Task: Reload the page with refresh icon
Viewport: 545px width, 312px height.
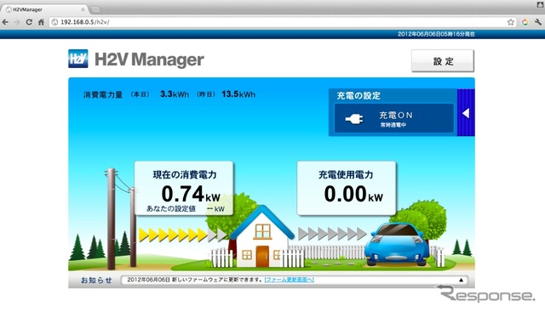Action: point(29,22)
